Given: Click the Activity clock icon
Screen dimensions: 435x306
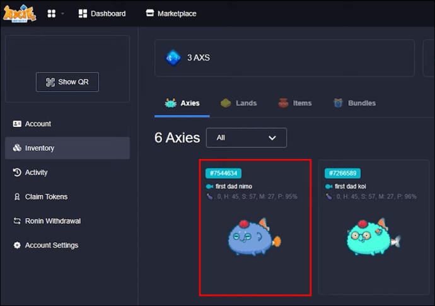Looking at the screenshot, I should click(x=17, y=172).
